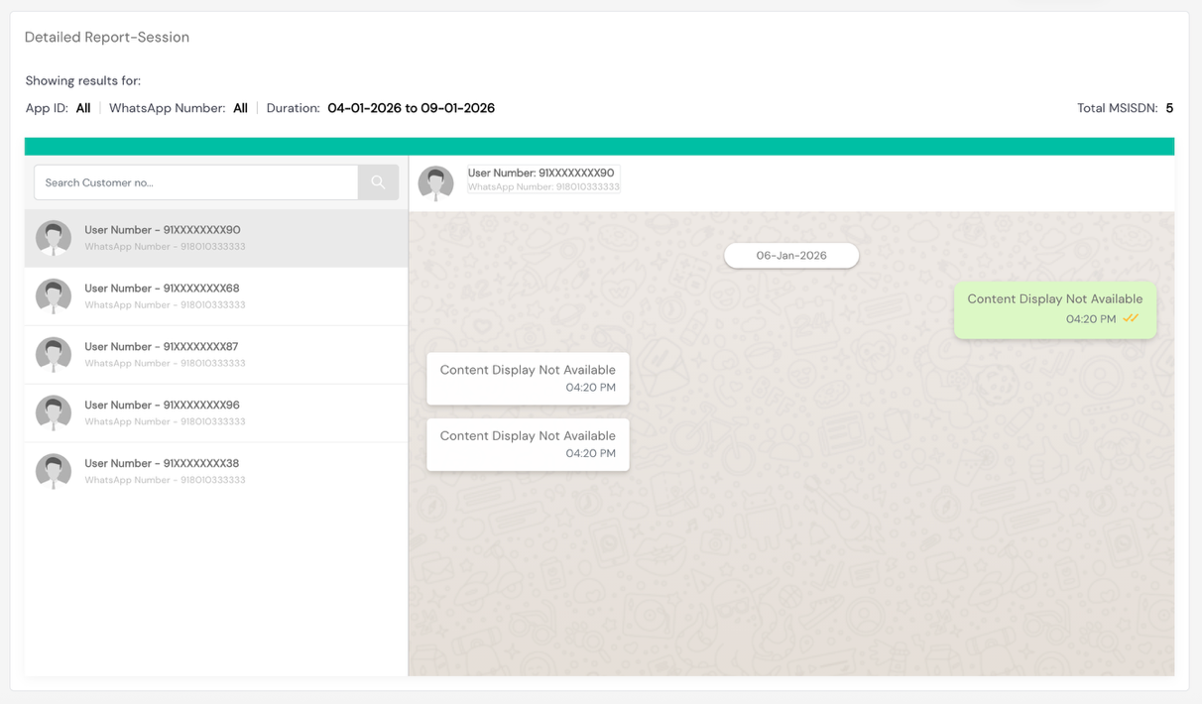Focus the Search Customer no. field
The width and height of the screenshot is (1202, 704).
click(196, 182)
